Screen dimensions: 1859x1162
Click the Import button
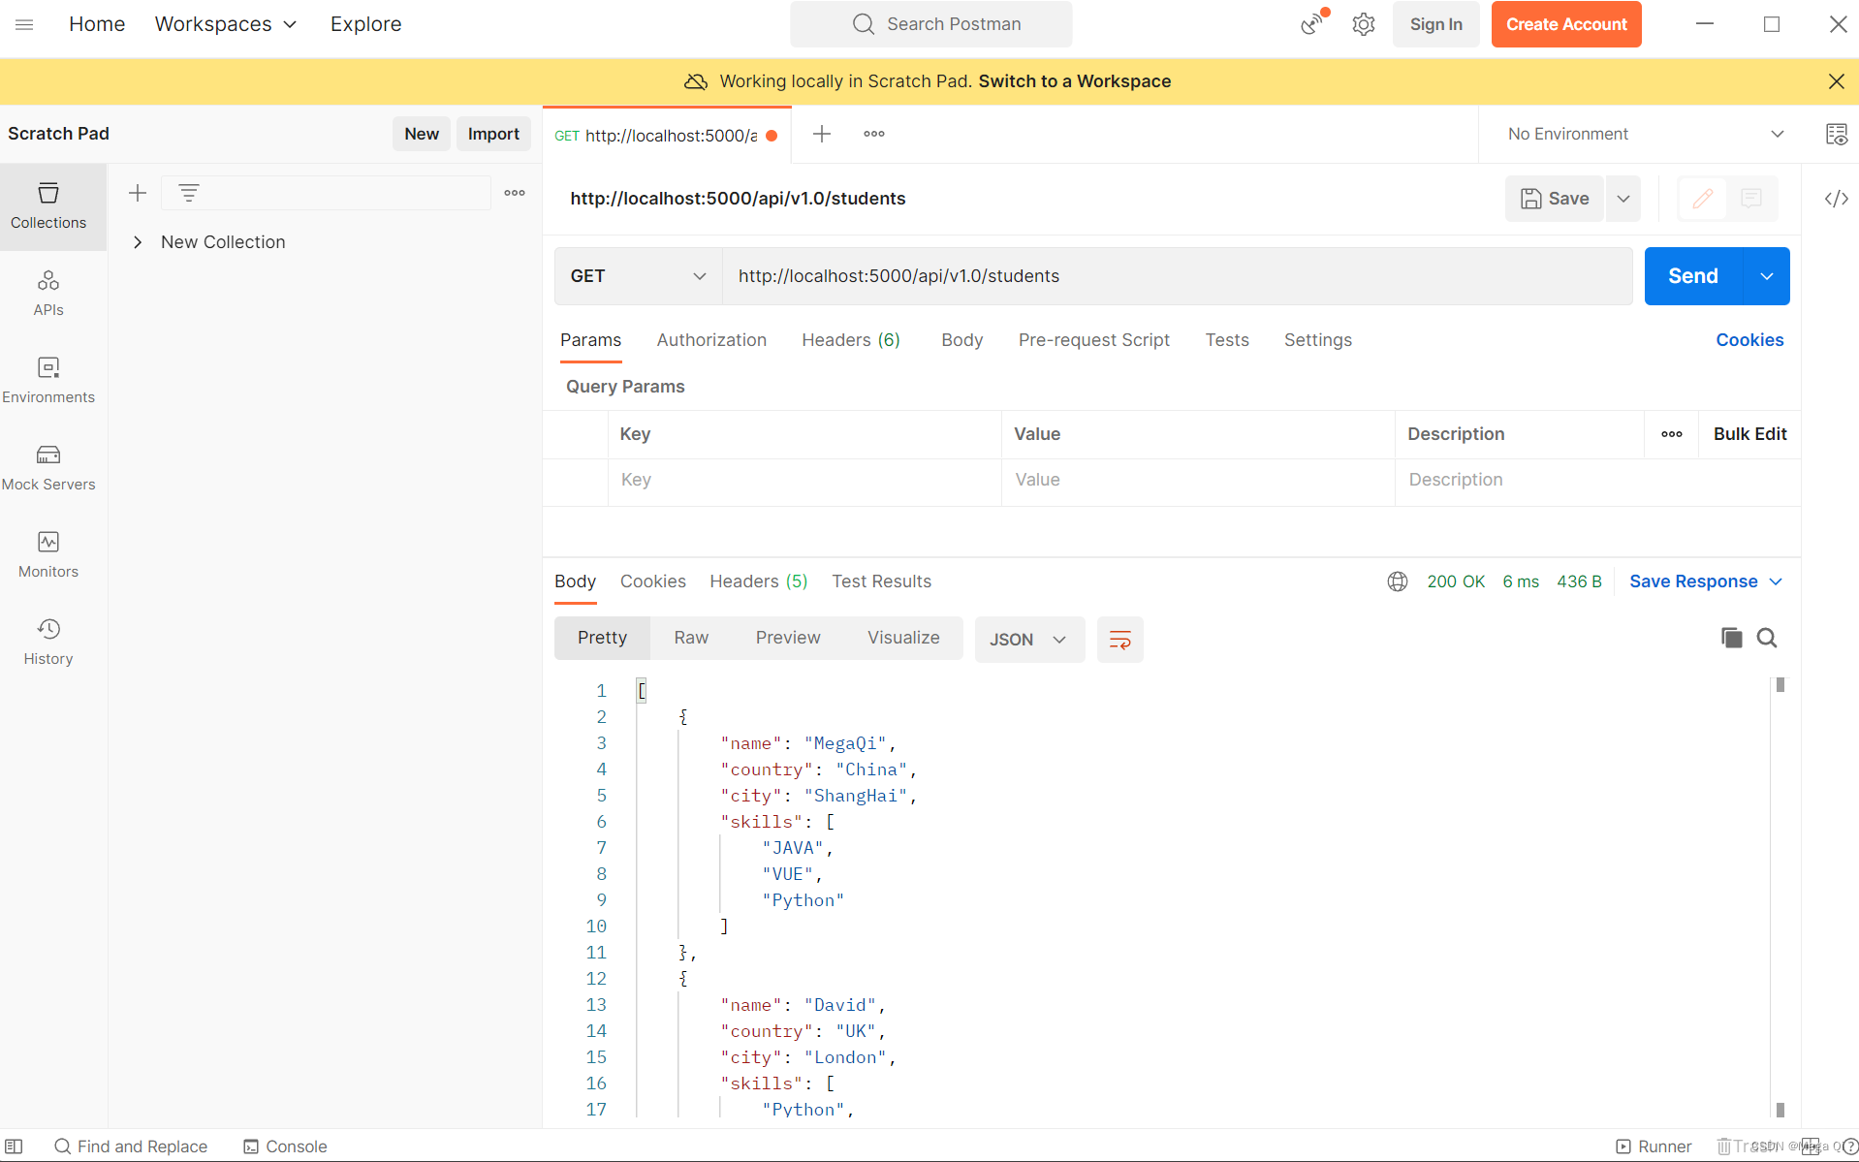[493, 134]
